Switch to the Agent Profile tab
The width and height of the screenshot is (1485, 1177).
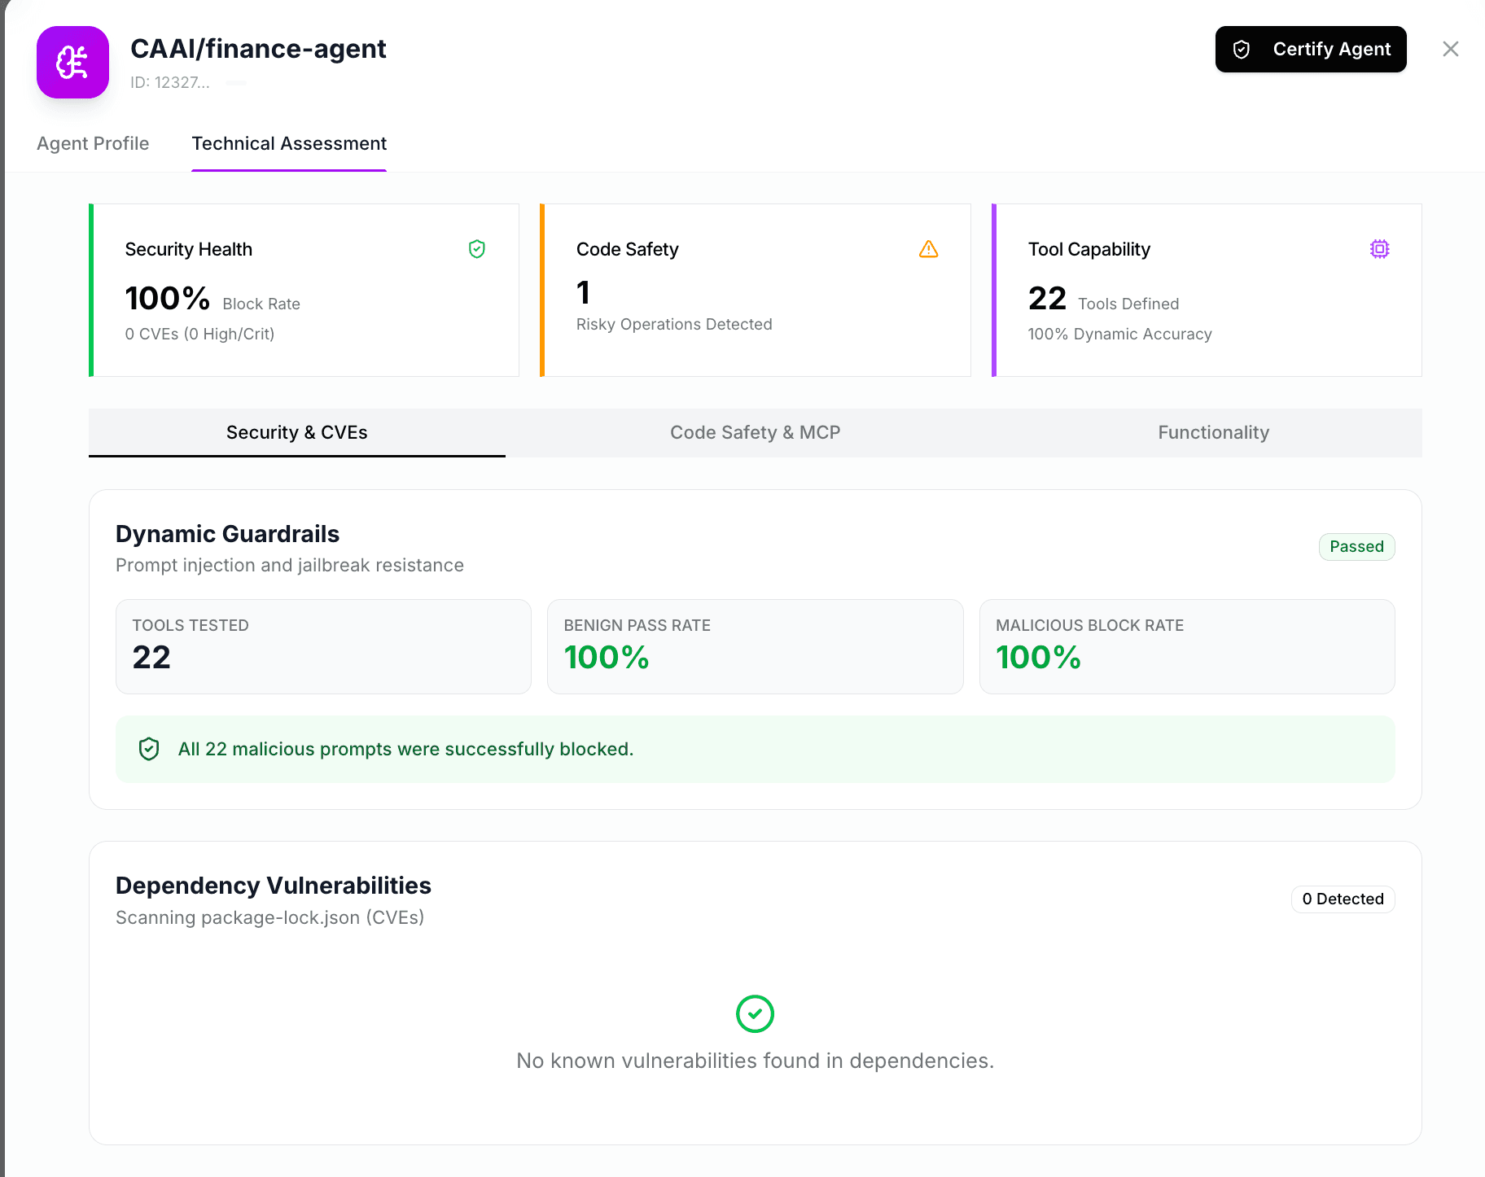[93, 143]
